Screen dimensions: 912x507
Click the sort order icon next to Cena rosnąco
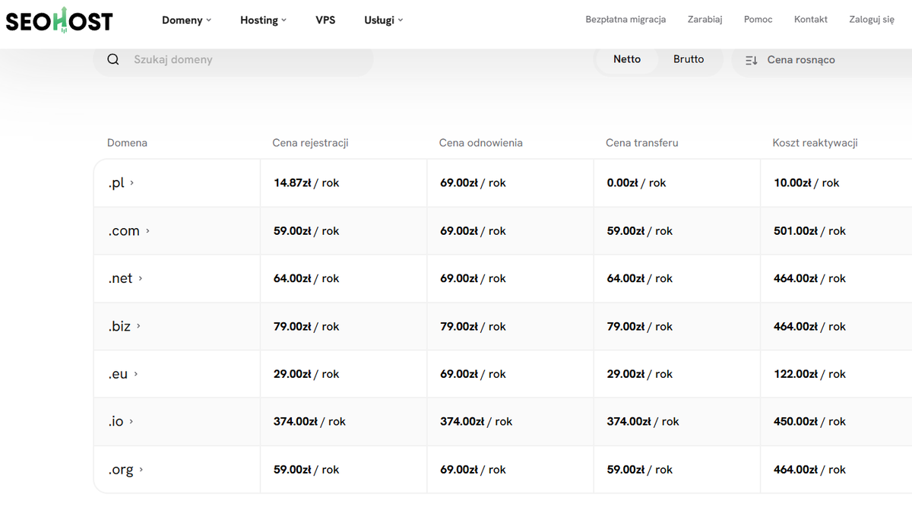(x=751, y=59)
